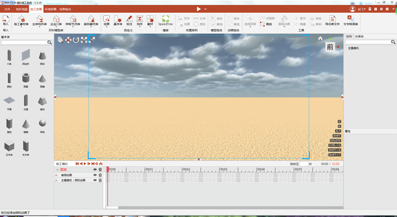Click the red 添加 add button in timeline
This screenshot has height=217, width=397.
tap(61, 170)
